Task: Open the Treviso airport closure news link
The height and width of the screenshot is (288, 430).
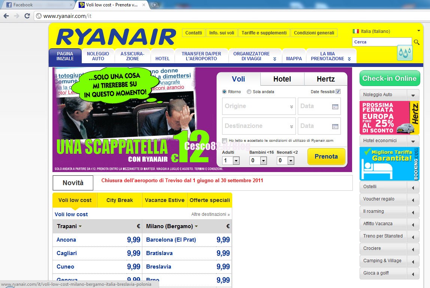Action: pos(182,180)
